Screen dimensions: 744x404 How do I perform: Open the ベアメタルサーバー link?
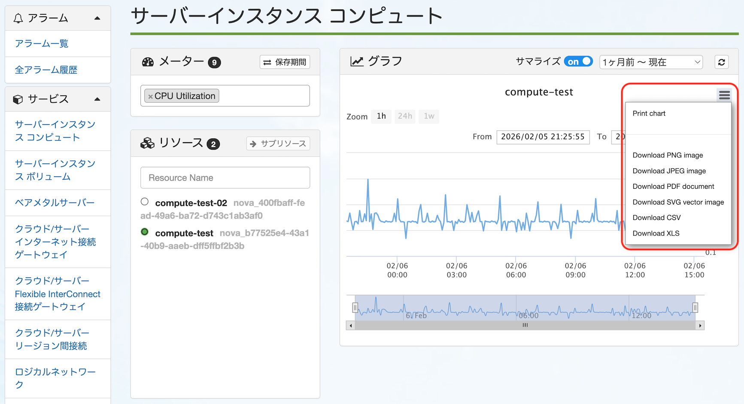[55, 203]
